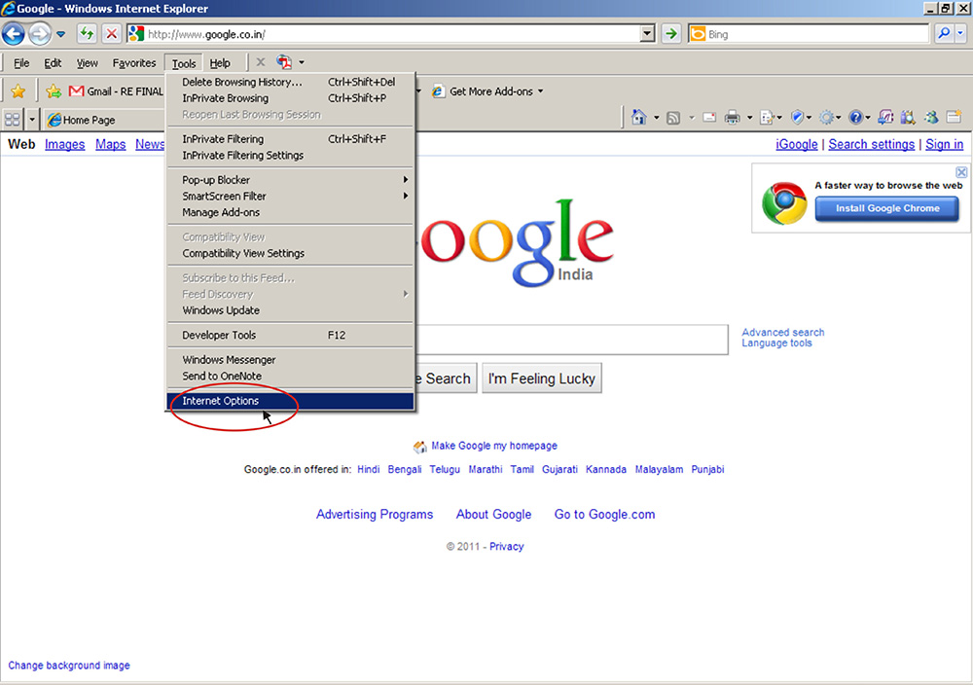This screenshot has width=973, height=685.
Task: Open the Page menu icon
Action: pos(768,118)
